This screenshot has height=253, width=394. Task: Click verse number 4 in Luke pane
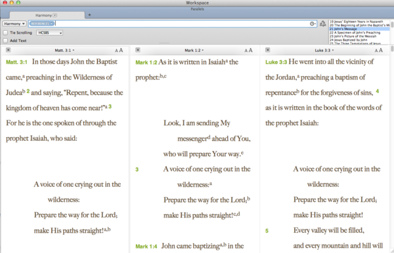(377, 91)
